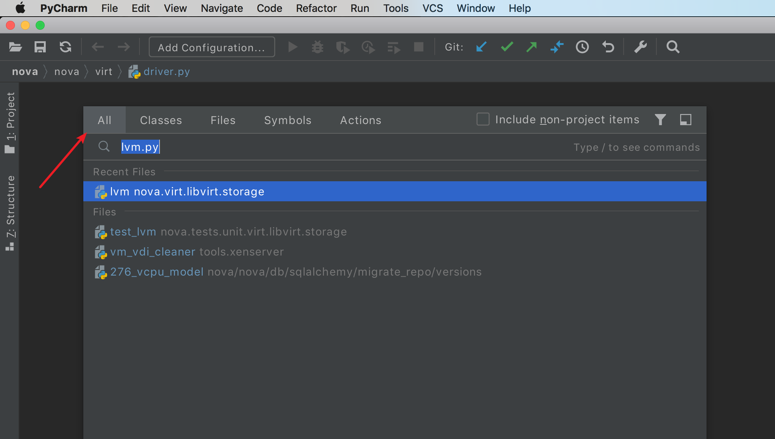Click the Open folder toolbar icon
The height and width of the screenshot is (439, 775).
(15, 47)
